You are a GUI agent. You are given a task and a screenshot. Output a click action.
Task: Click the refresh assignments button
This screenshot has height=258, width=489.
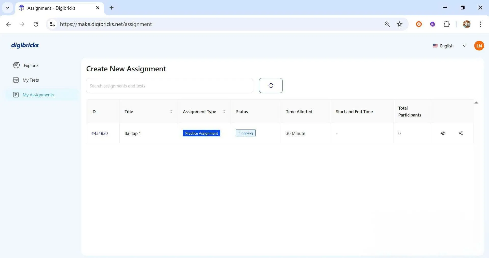[270, 86]
